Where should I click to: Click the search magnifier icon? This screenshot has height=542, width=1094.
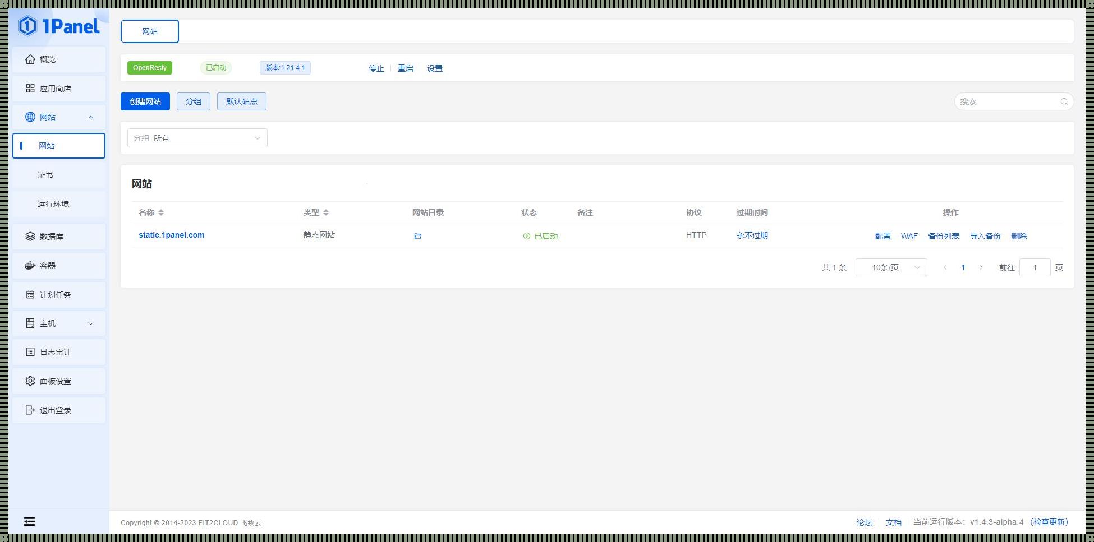(x=1064, y=101)
